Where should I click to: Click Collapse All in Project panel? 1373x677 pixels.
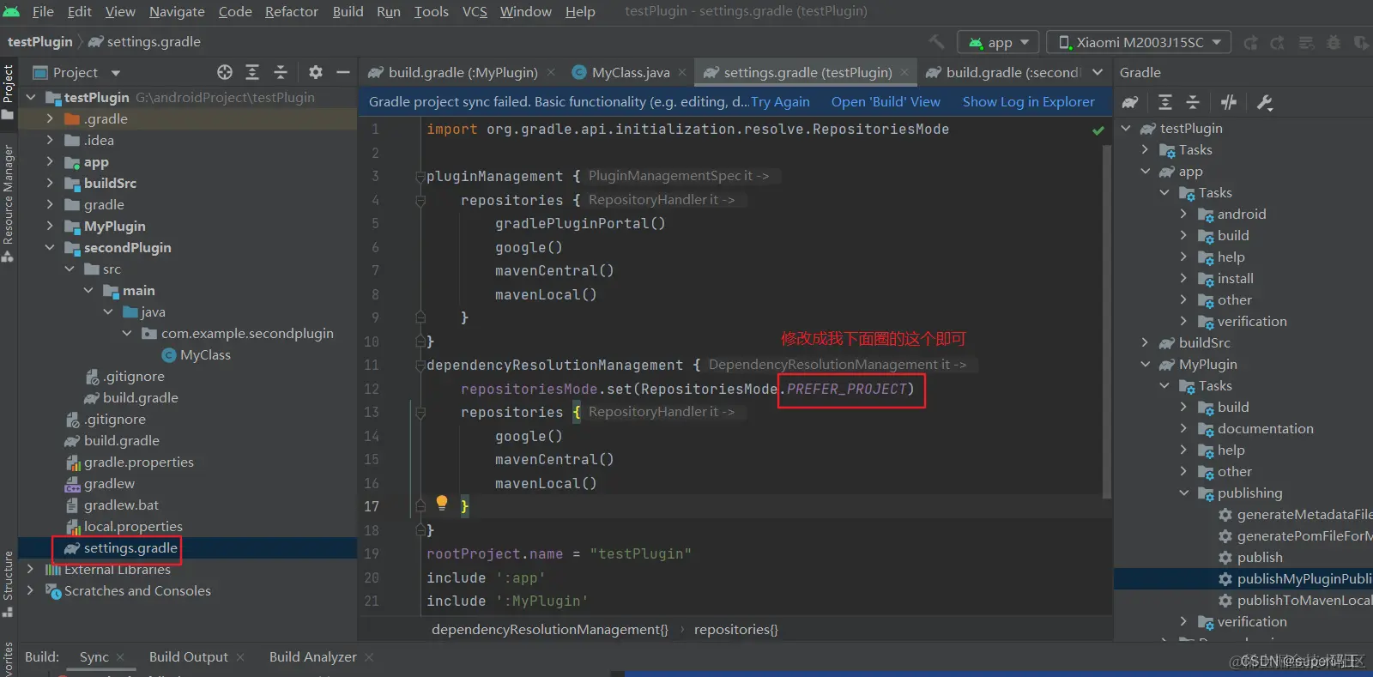(x=281, y=72)
